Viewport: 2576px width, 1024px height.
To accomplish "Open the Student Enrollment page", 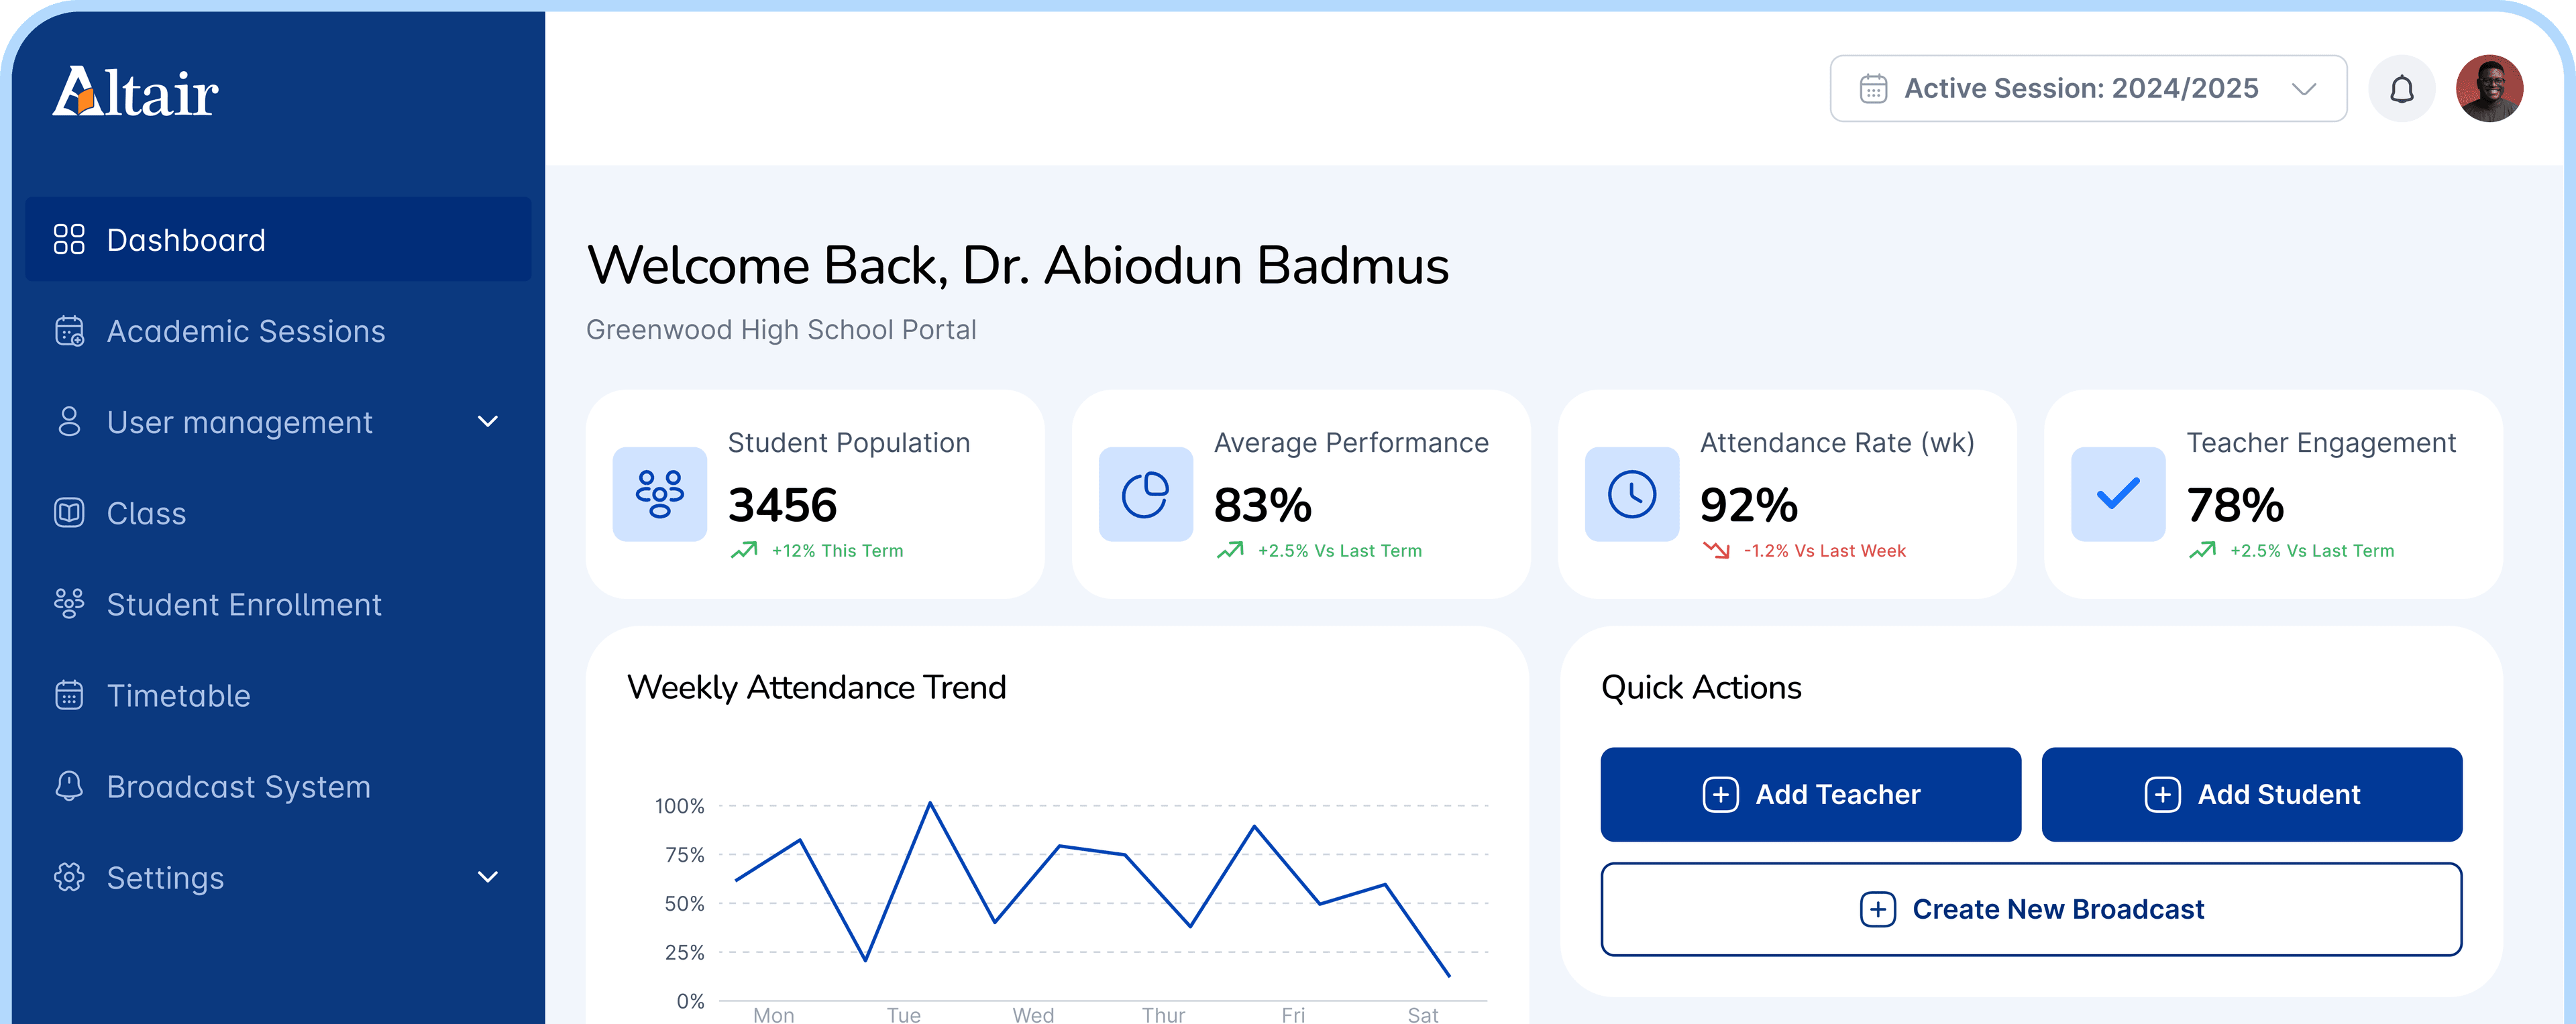I will coord(243,604).
